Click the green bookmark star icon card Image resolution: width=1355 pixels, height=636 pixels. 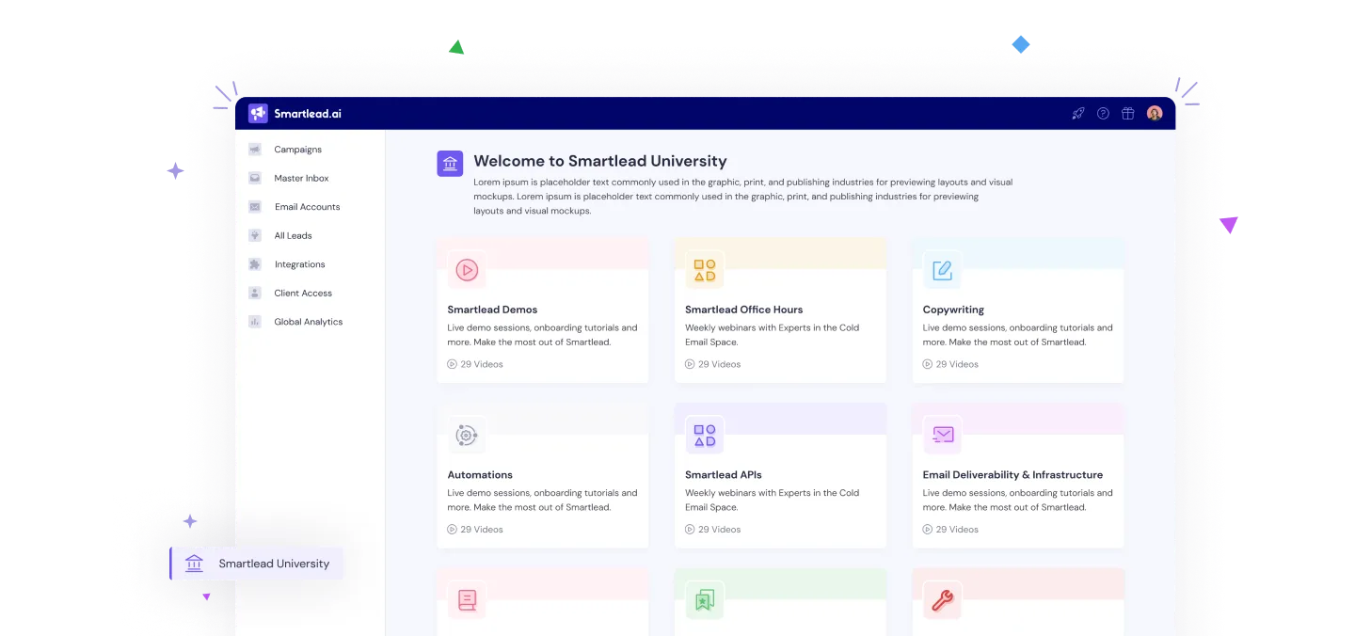tap(705, 600)
